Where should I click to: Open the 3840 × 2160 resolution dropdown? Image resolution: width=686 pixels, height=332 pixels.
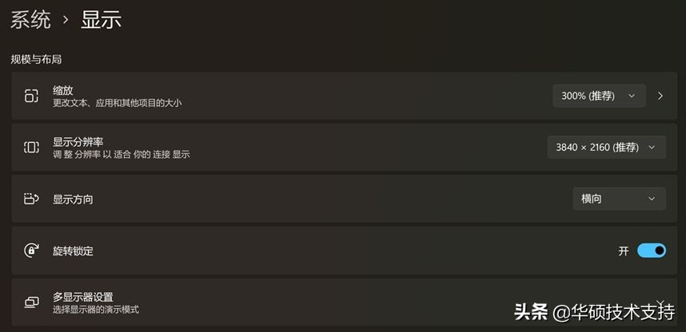pyautogui.click(x=606, y=147)
